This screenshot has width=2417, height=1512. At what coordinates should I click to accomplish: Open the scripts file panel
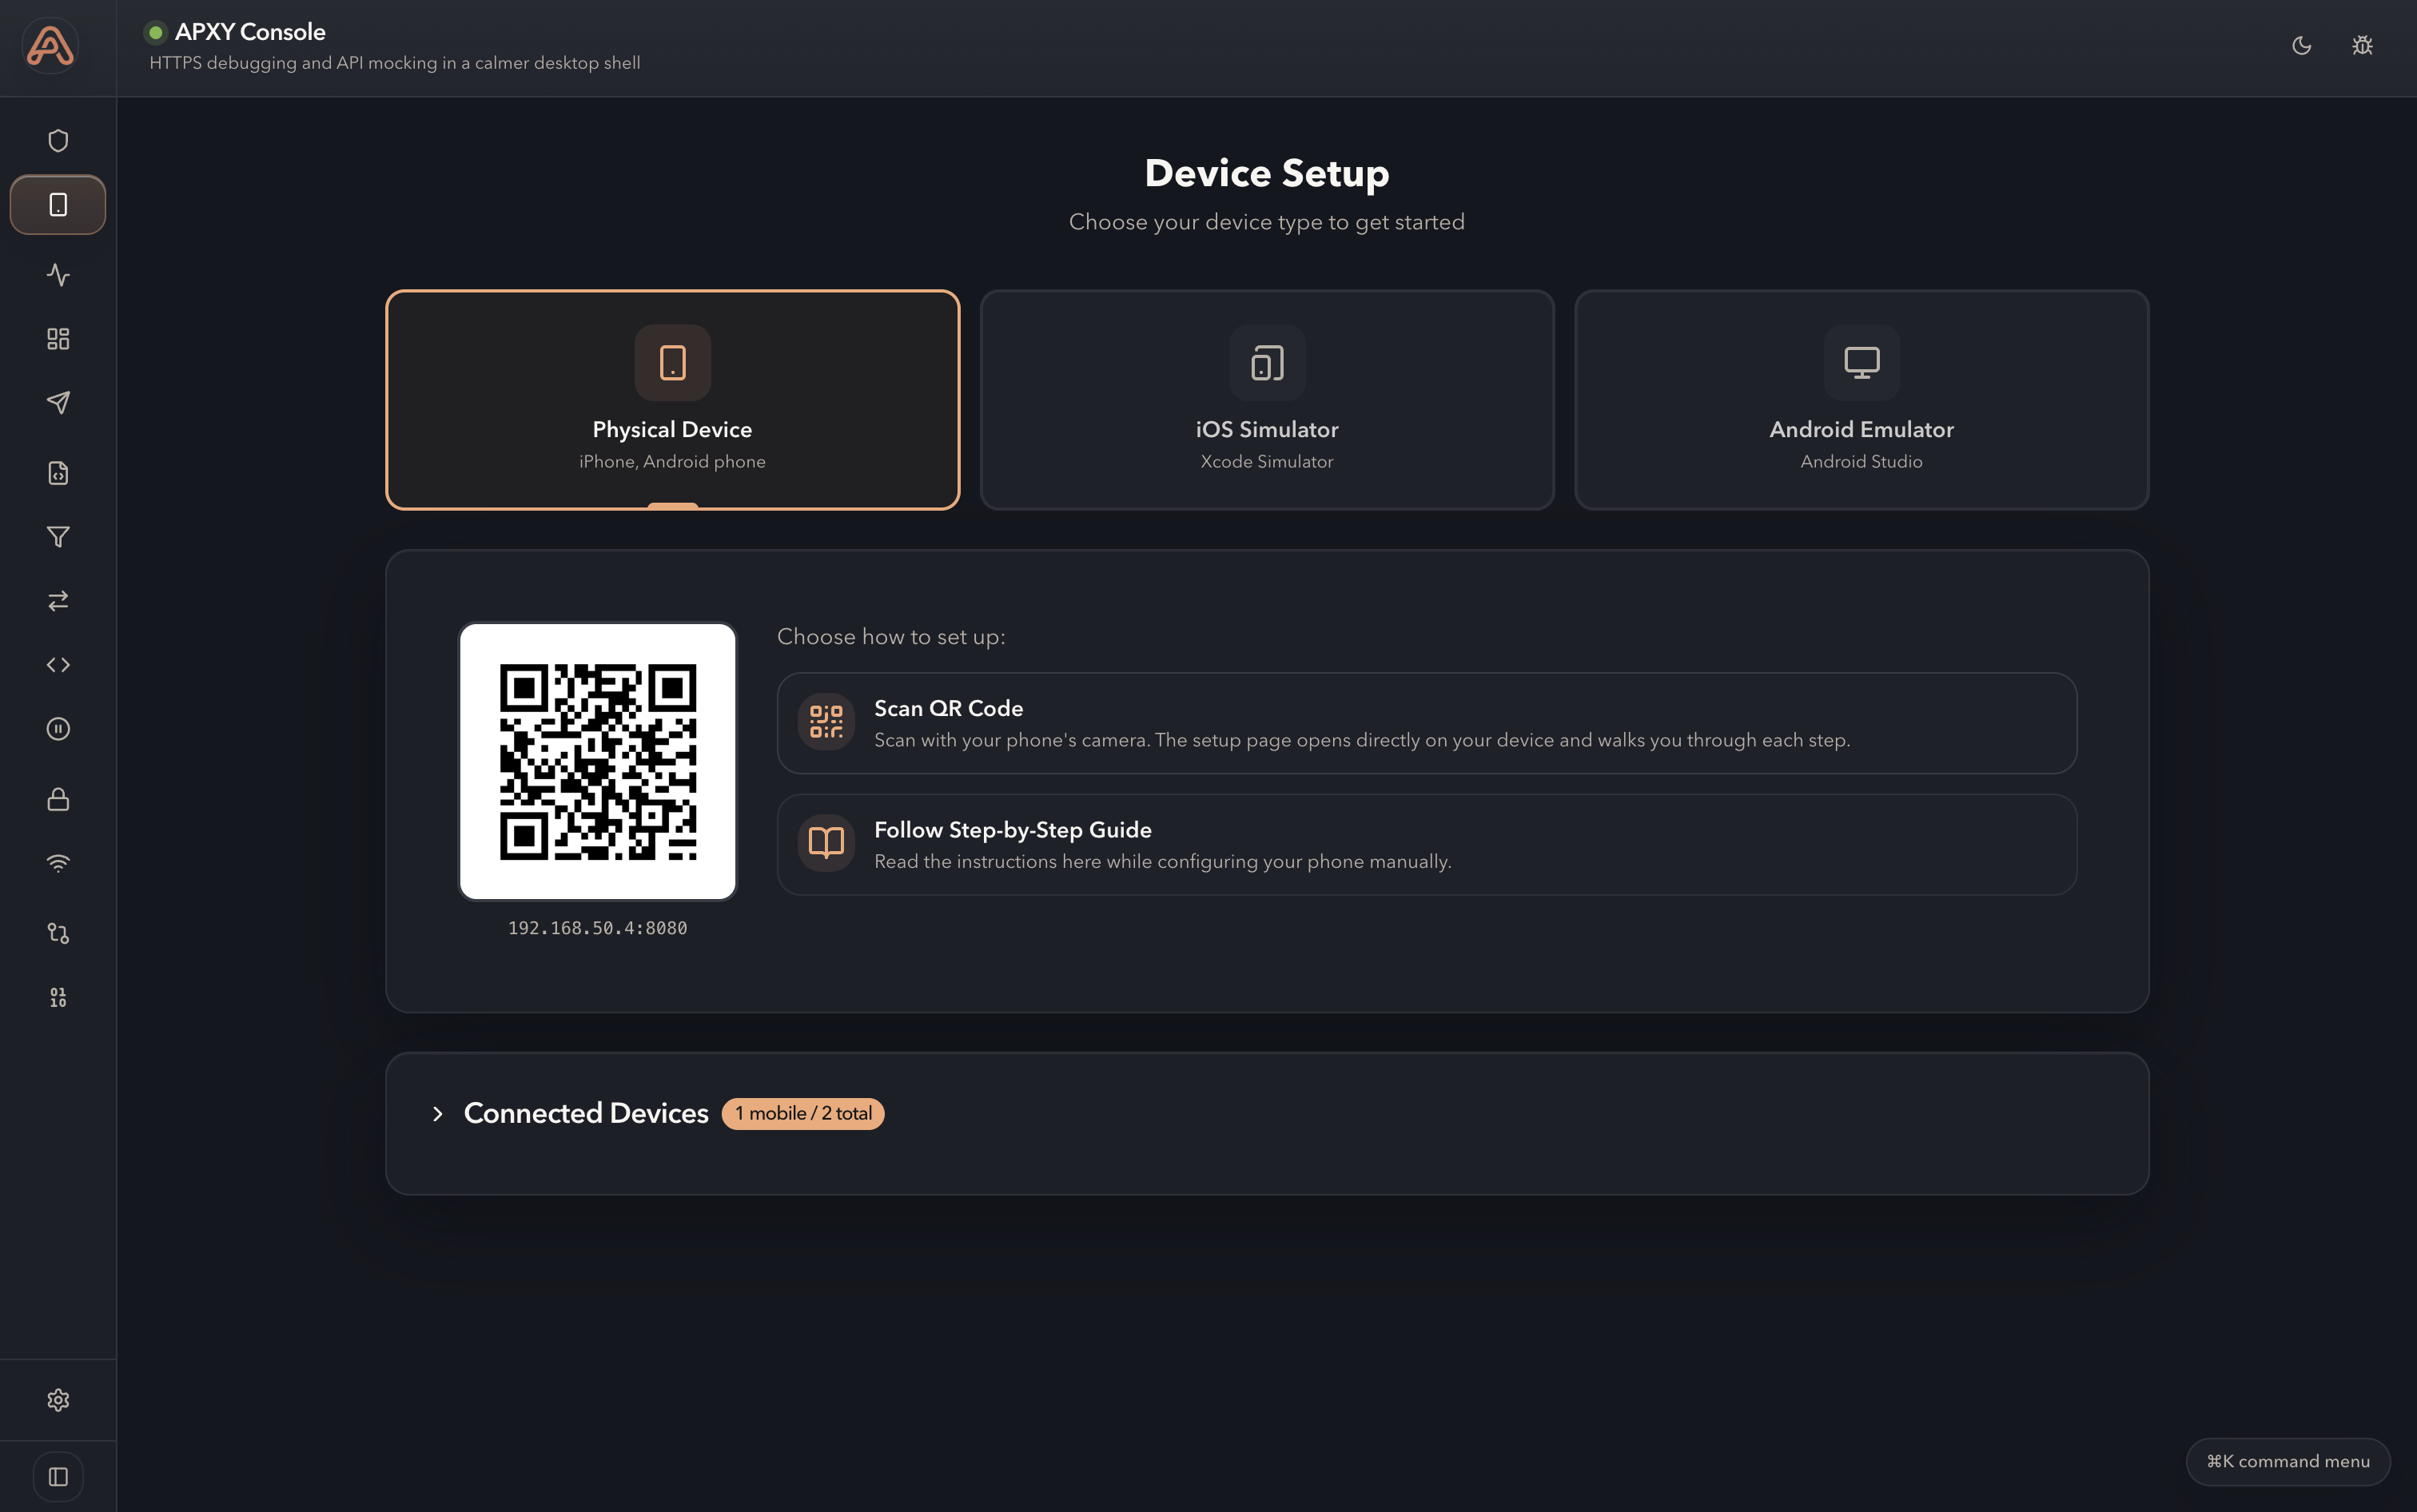[57, 472]
